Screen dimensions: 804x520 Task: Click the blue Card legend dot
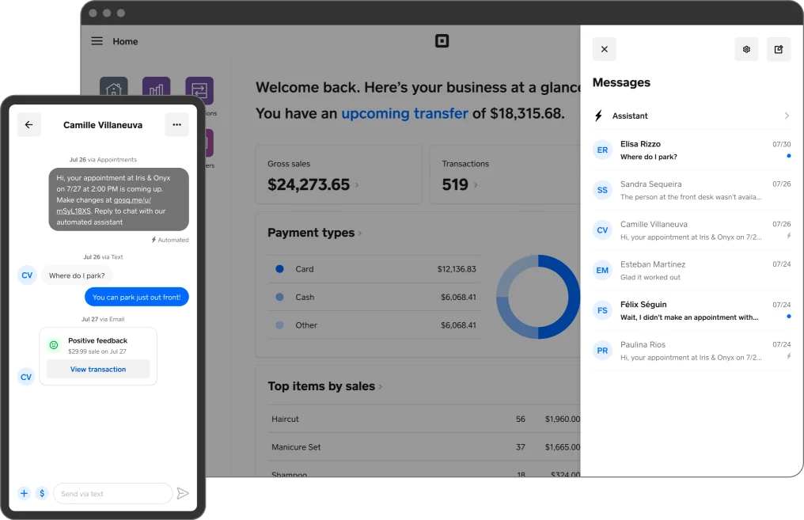tap(278, 269)
